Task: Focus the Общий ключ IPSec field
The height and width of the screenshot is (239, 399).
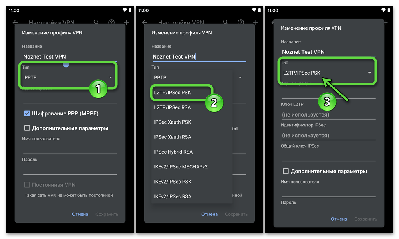Action: (x=329, y=156)
